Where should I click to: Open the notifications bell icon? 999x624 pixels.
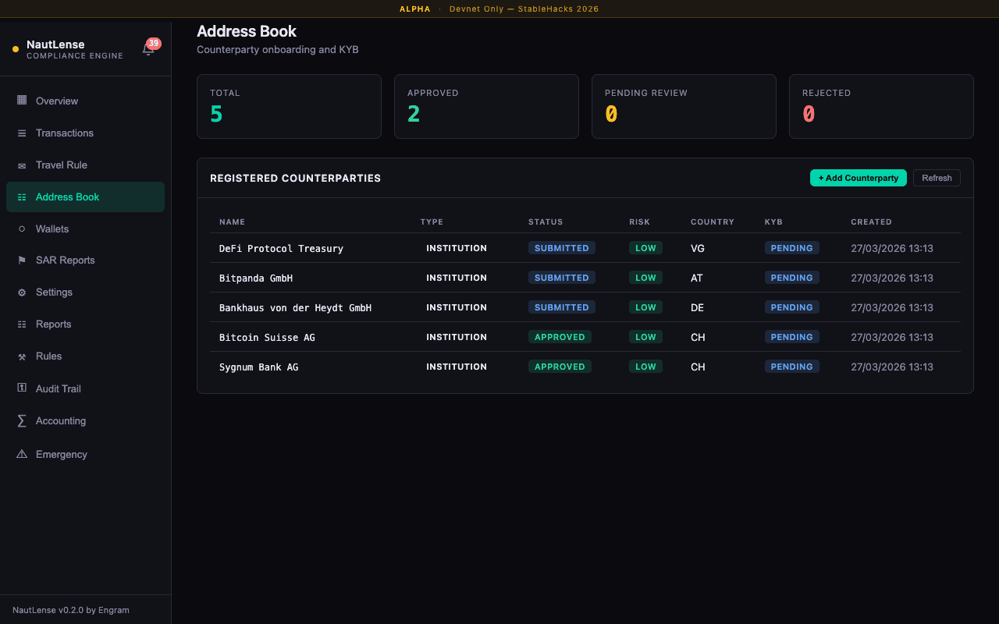pos(148,50)
